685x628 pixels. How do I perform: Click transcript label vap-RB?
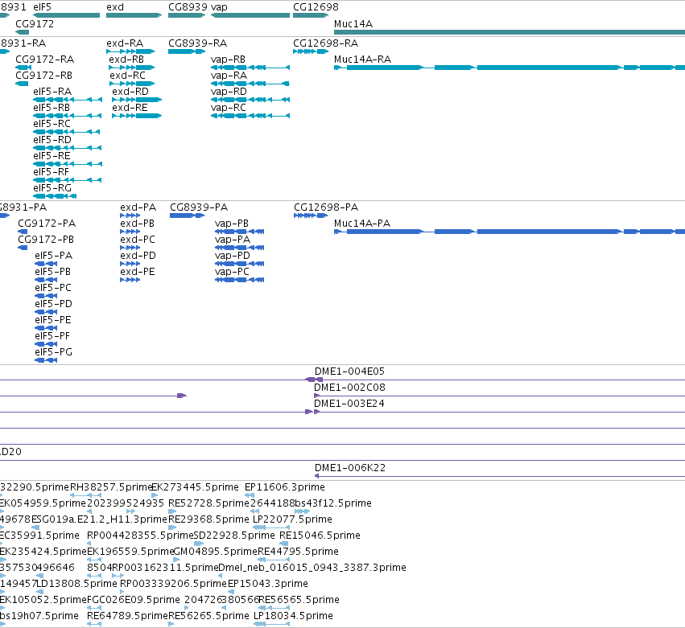(228, 59)
